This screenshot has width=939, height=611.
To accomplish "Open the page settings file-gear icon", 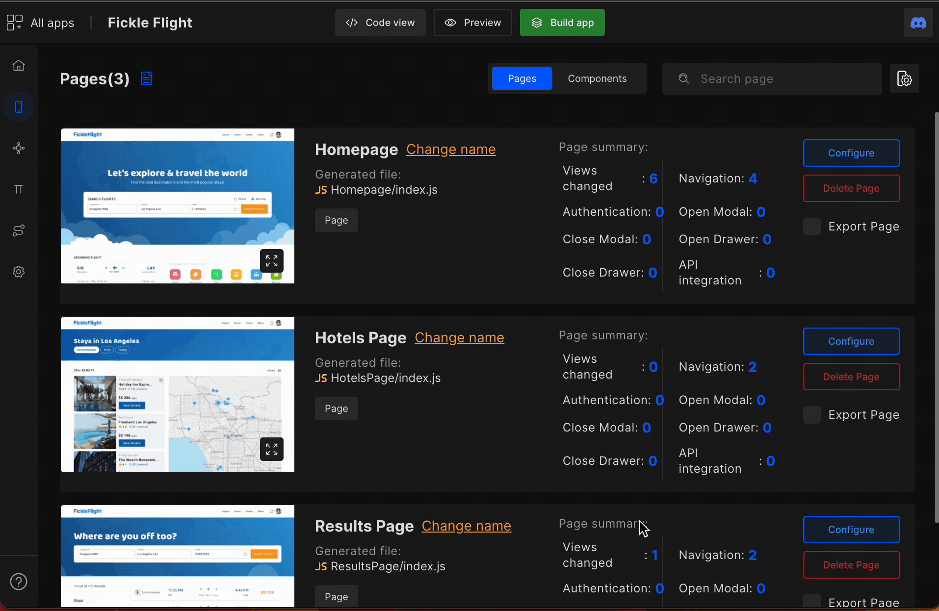I will click(x=904, y=78).
